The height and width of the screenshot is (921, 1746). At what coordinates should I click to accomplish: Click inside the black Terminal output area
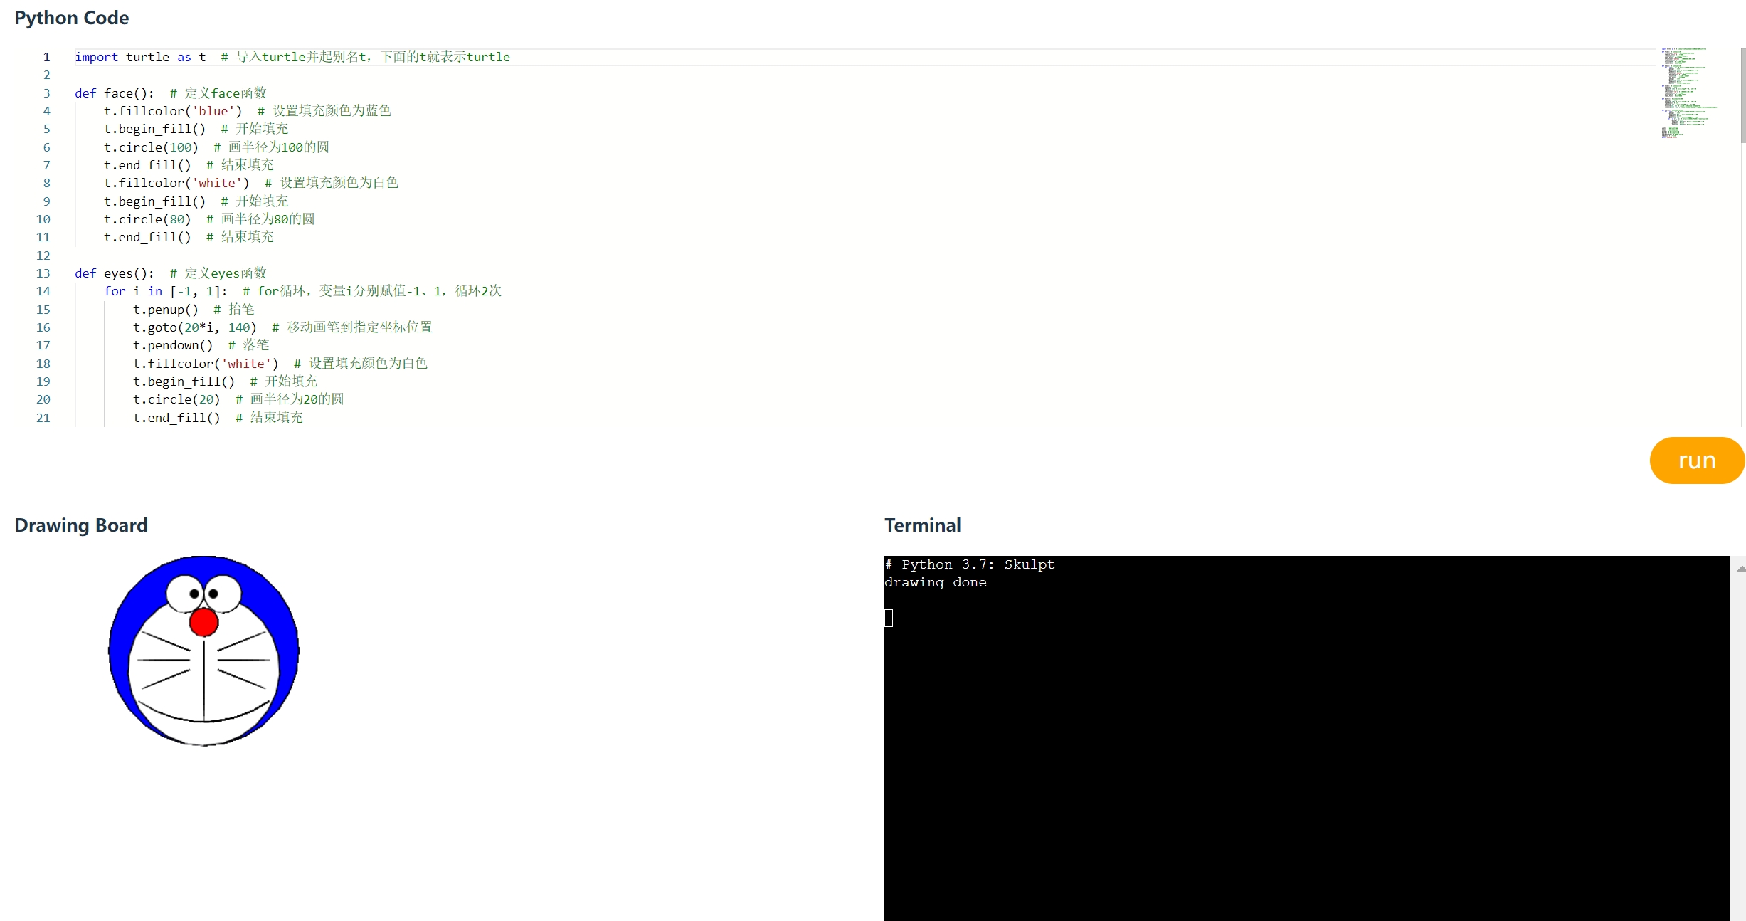pos(1306,738)
